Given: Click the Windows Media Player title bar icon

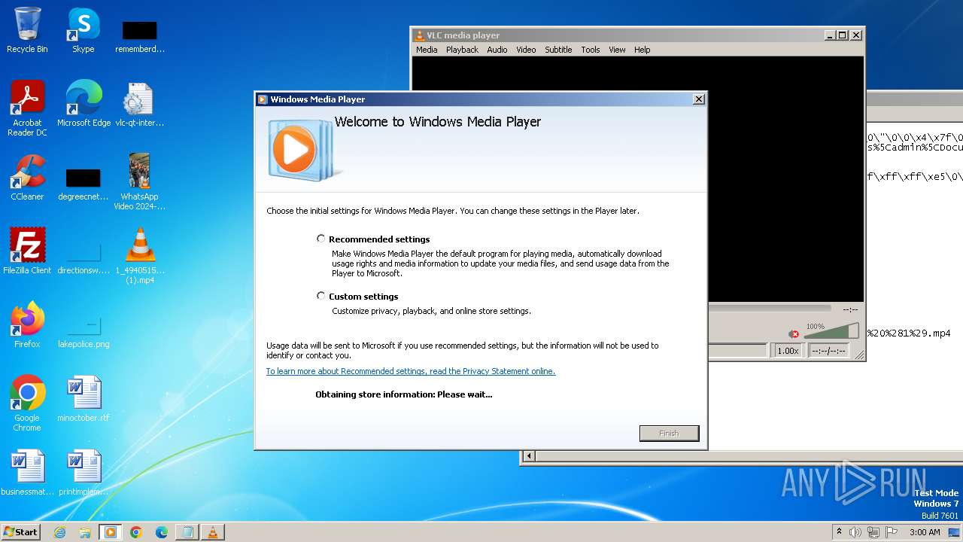Looking at the screenshot, I should (263, 99).
